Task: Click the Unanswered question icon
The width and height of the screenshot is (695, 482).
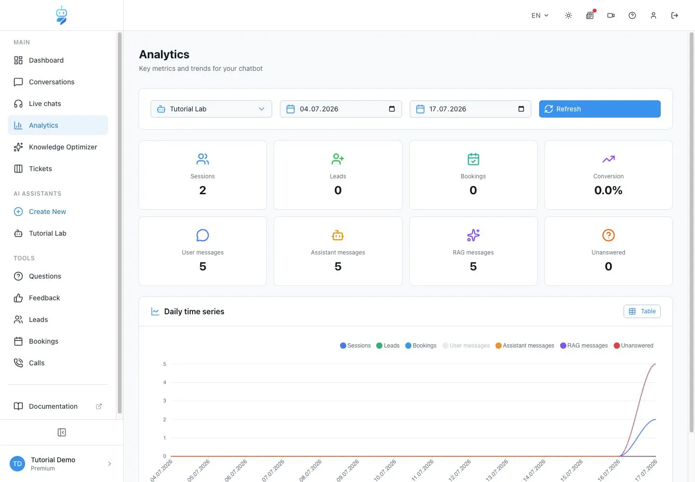Action: pos(609,235)
